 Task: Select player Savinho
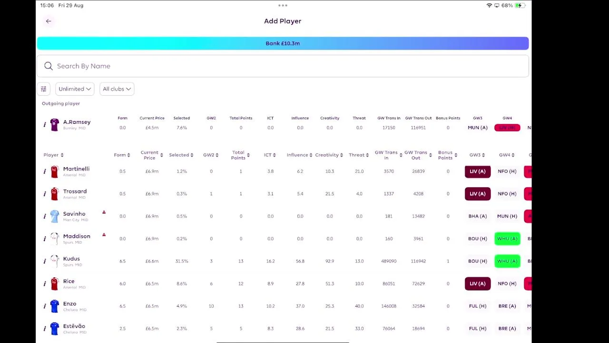(x=74, y=214)
